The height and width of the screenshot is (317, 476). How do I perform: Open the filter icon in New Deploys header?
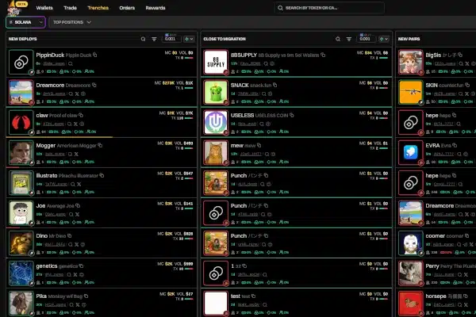[154, 38]
